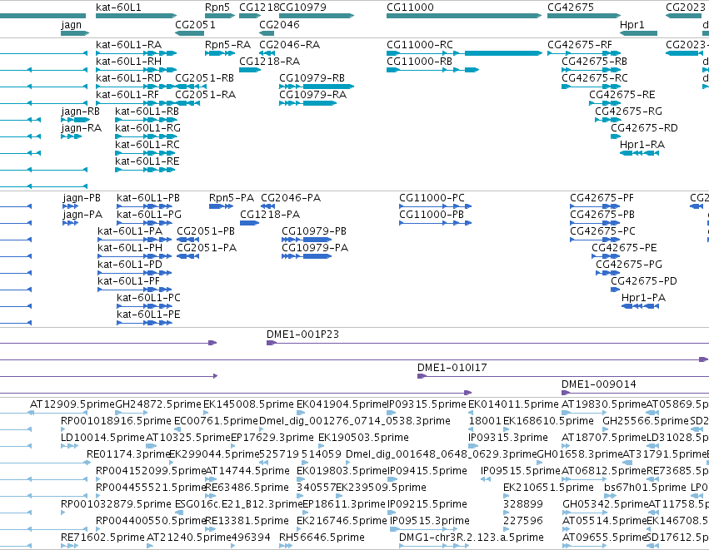Click the kat-60L1-PE protein feature
The height and width of the screenshot is (550, 709).
pyautogui.click(x=144, y=323)
